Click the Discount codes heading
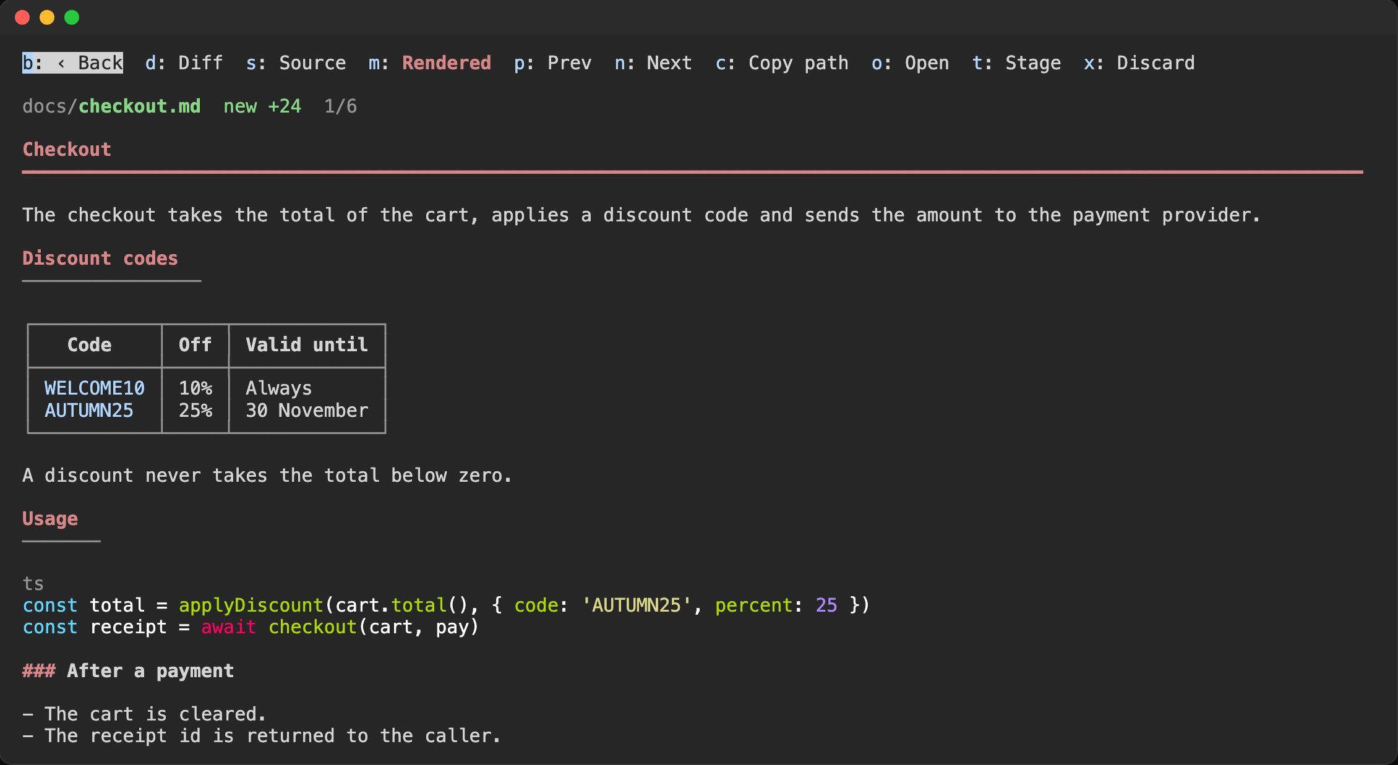 point(100,259)
